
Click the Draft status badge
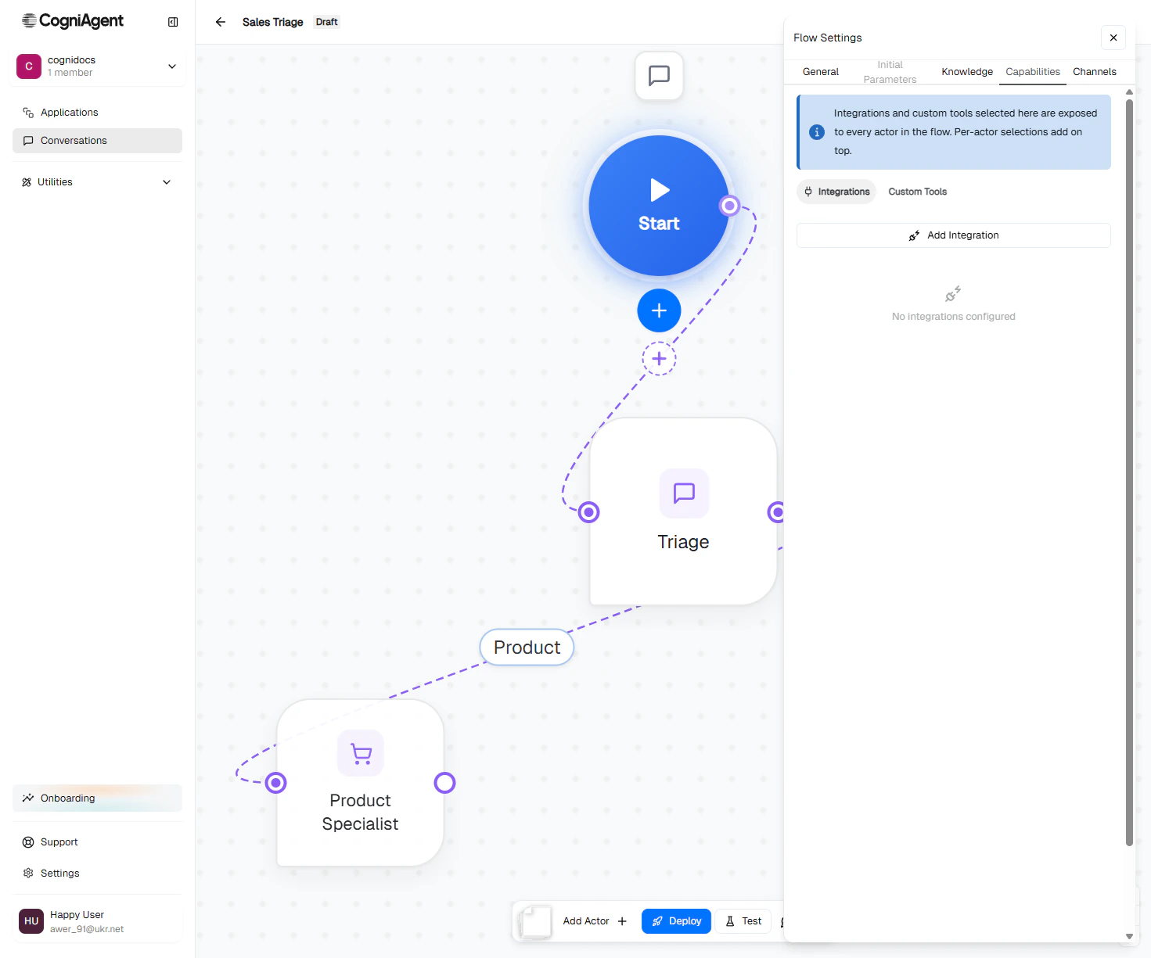click(x=326, y=22)
